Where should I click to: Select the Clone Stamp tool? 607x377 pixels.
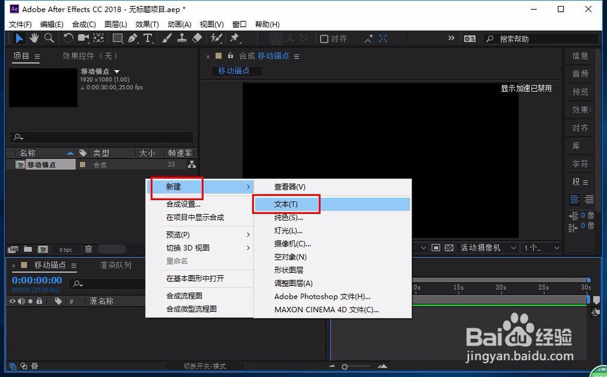pyautogui.click(x=182, y=38)
